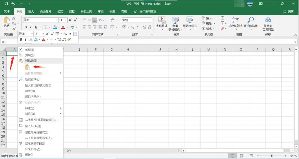Image resolution: width=299 pixels, height=159 pixels.
Task: Click Cell Styles (单元格样式) button
Action: 190,23
